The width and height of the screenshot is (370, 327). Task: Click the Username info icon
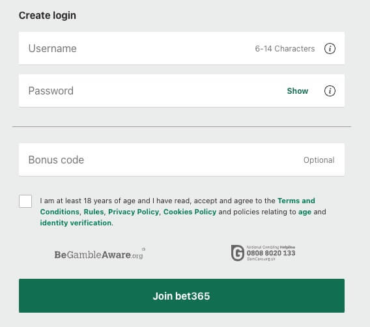click(330, 49)
